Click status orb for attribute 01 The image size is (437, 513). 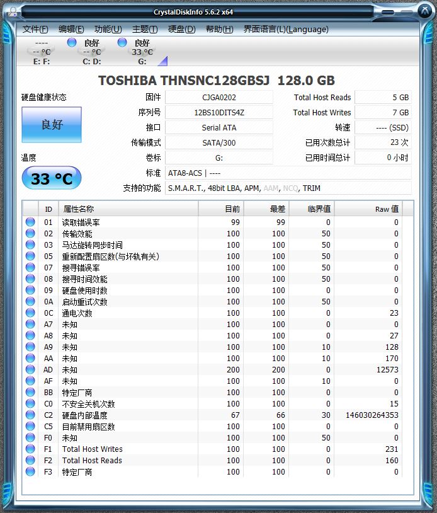[x=30, y=222]
